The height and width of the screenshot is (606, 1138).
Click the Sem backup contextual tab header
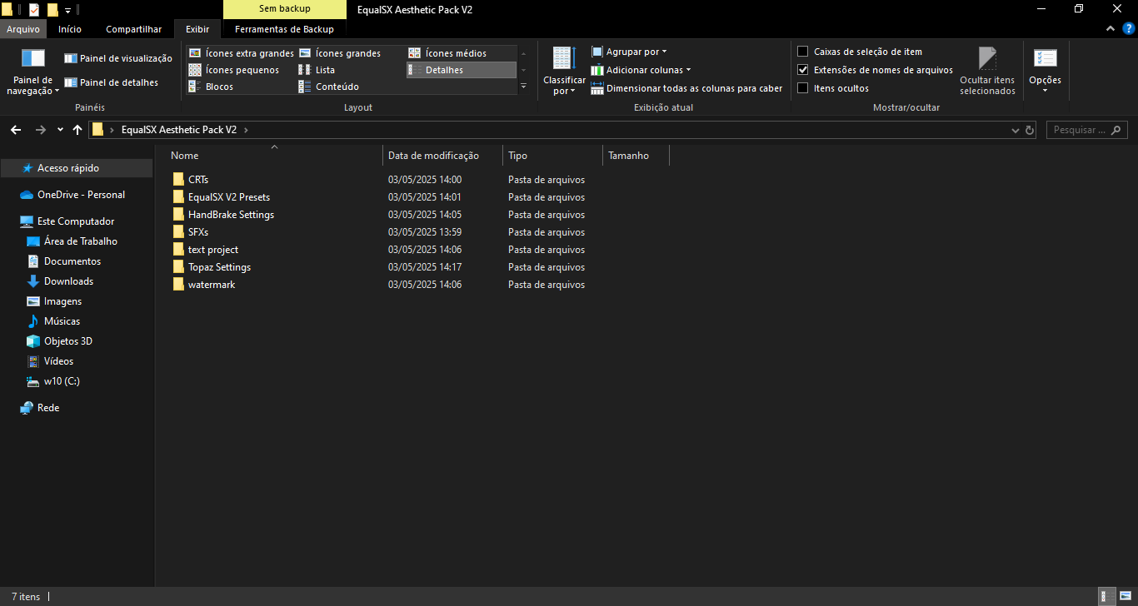coord(285,9)
